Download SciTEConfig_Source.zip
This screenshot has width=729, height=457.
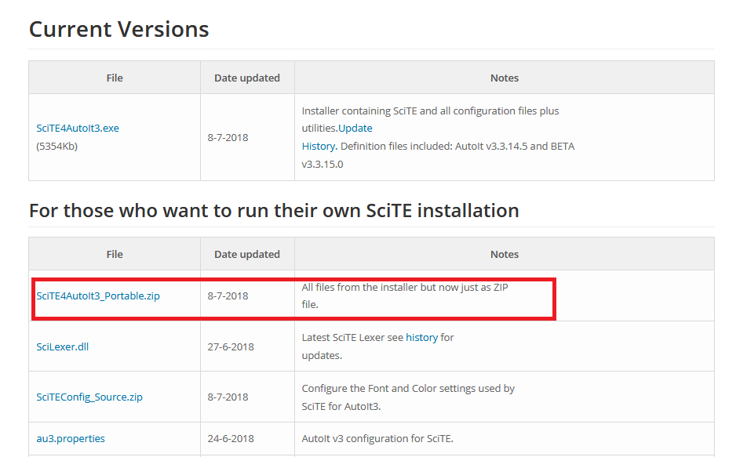click(x=89, y=397)
